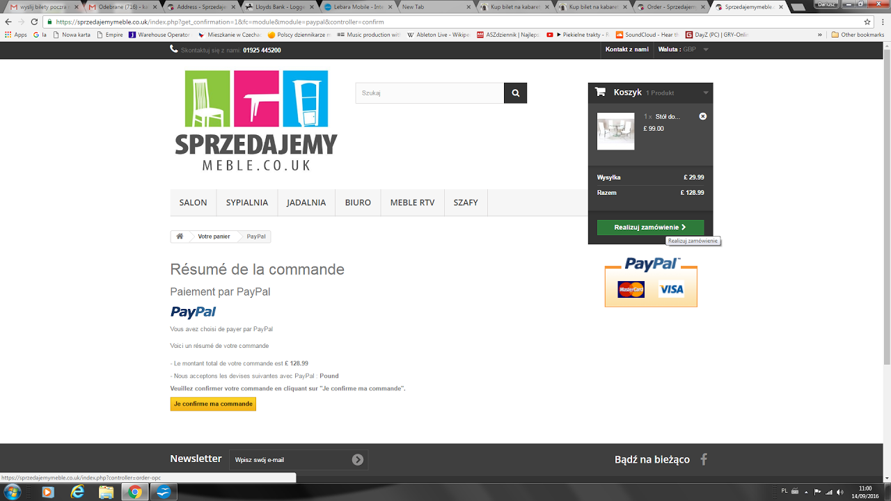891x501 pixels.
Task: Bookmark this page with star icon
Action: [867, 22]
